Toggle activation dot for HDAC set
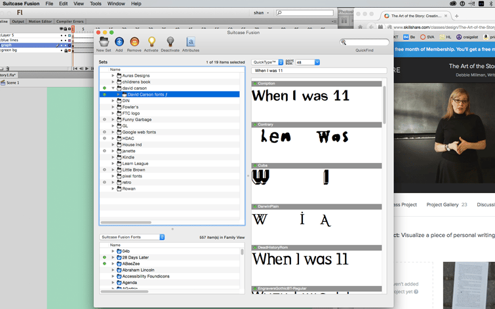This screenshot has width=495, height=309. (104, 138)
